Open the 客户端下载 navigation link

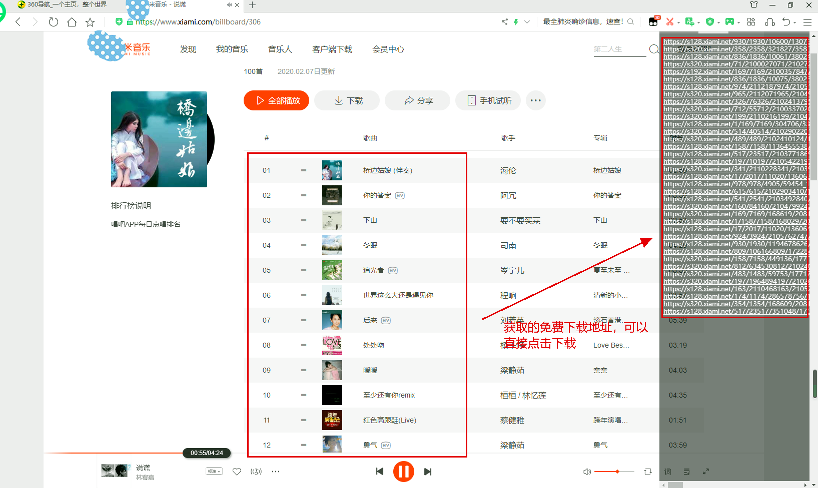coord(332,49)
